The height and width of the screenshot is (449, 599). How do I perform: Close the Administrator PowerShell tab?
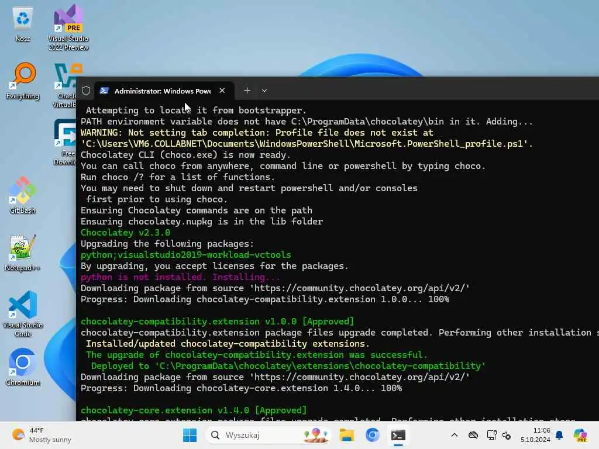[222, 91]
